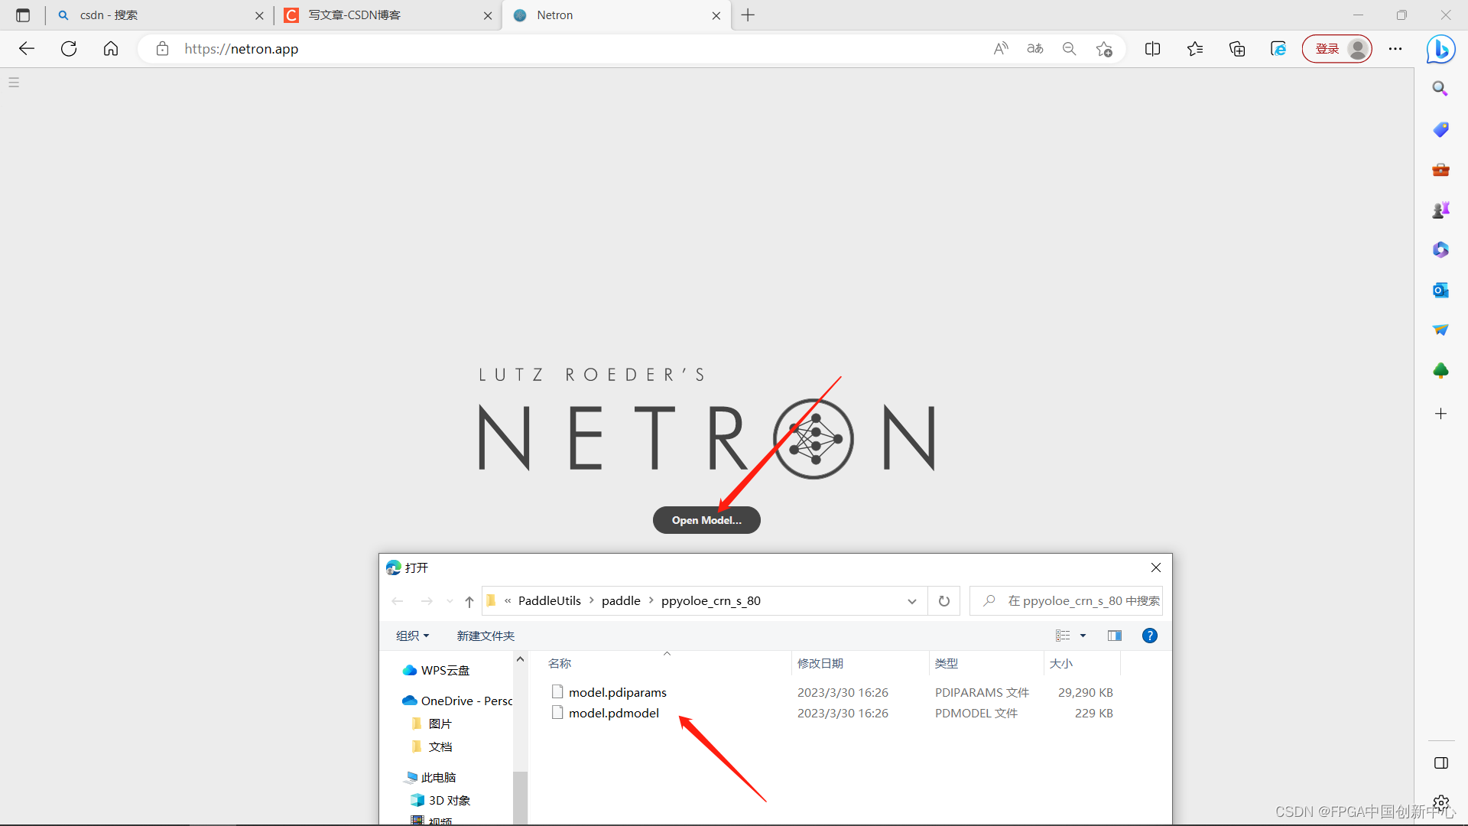Open the sidebar tree icon

[1440, 370]
